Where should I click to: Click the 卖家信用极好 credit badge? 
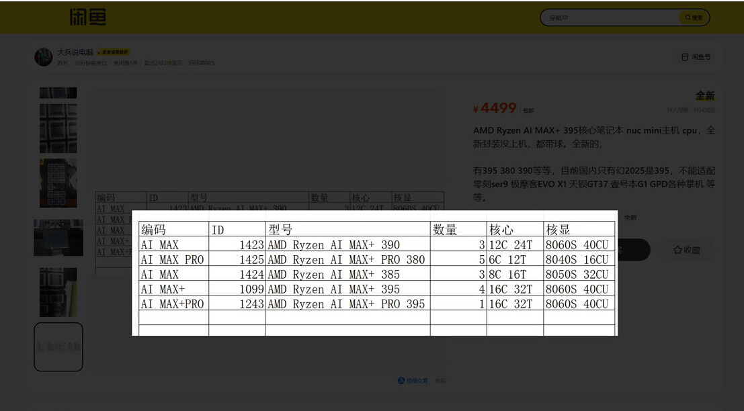(x=114, y=52)
